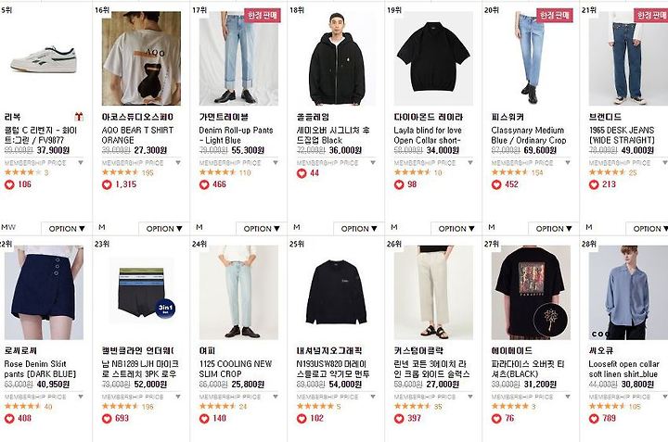Open OPTION dropdown under Classynary jeans
Screen dimensions: 668x442
[x=553, y=229]
